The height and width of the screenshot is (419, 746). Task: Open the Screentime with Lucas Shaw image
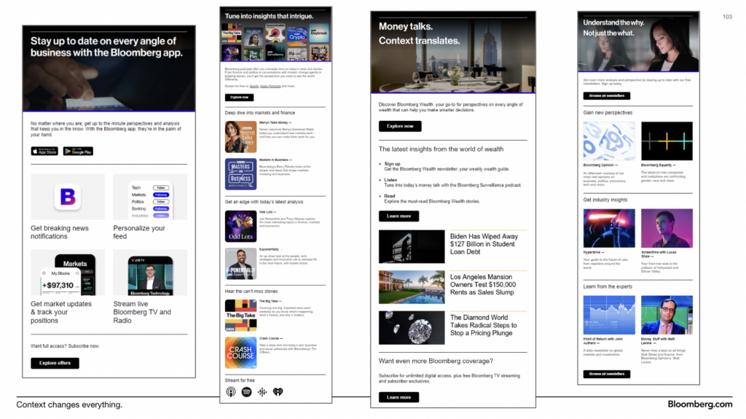[x=667, y=228]
